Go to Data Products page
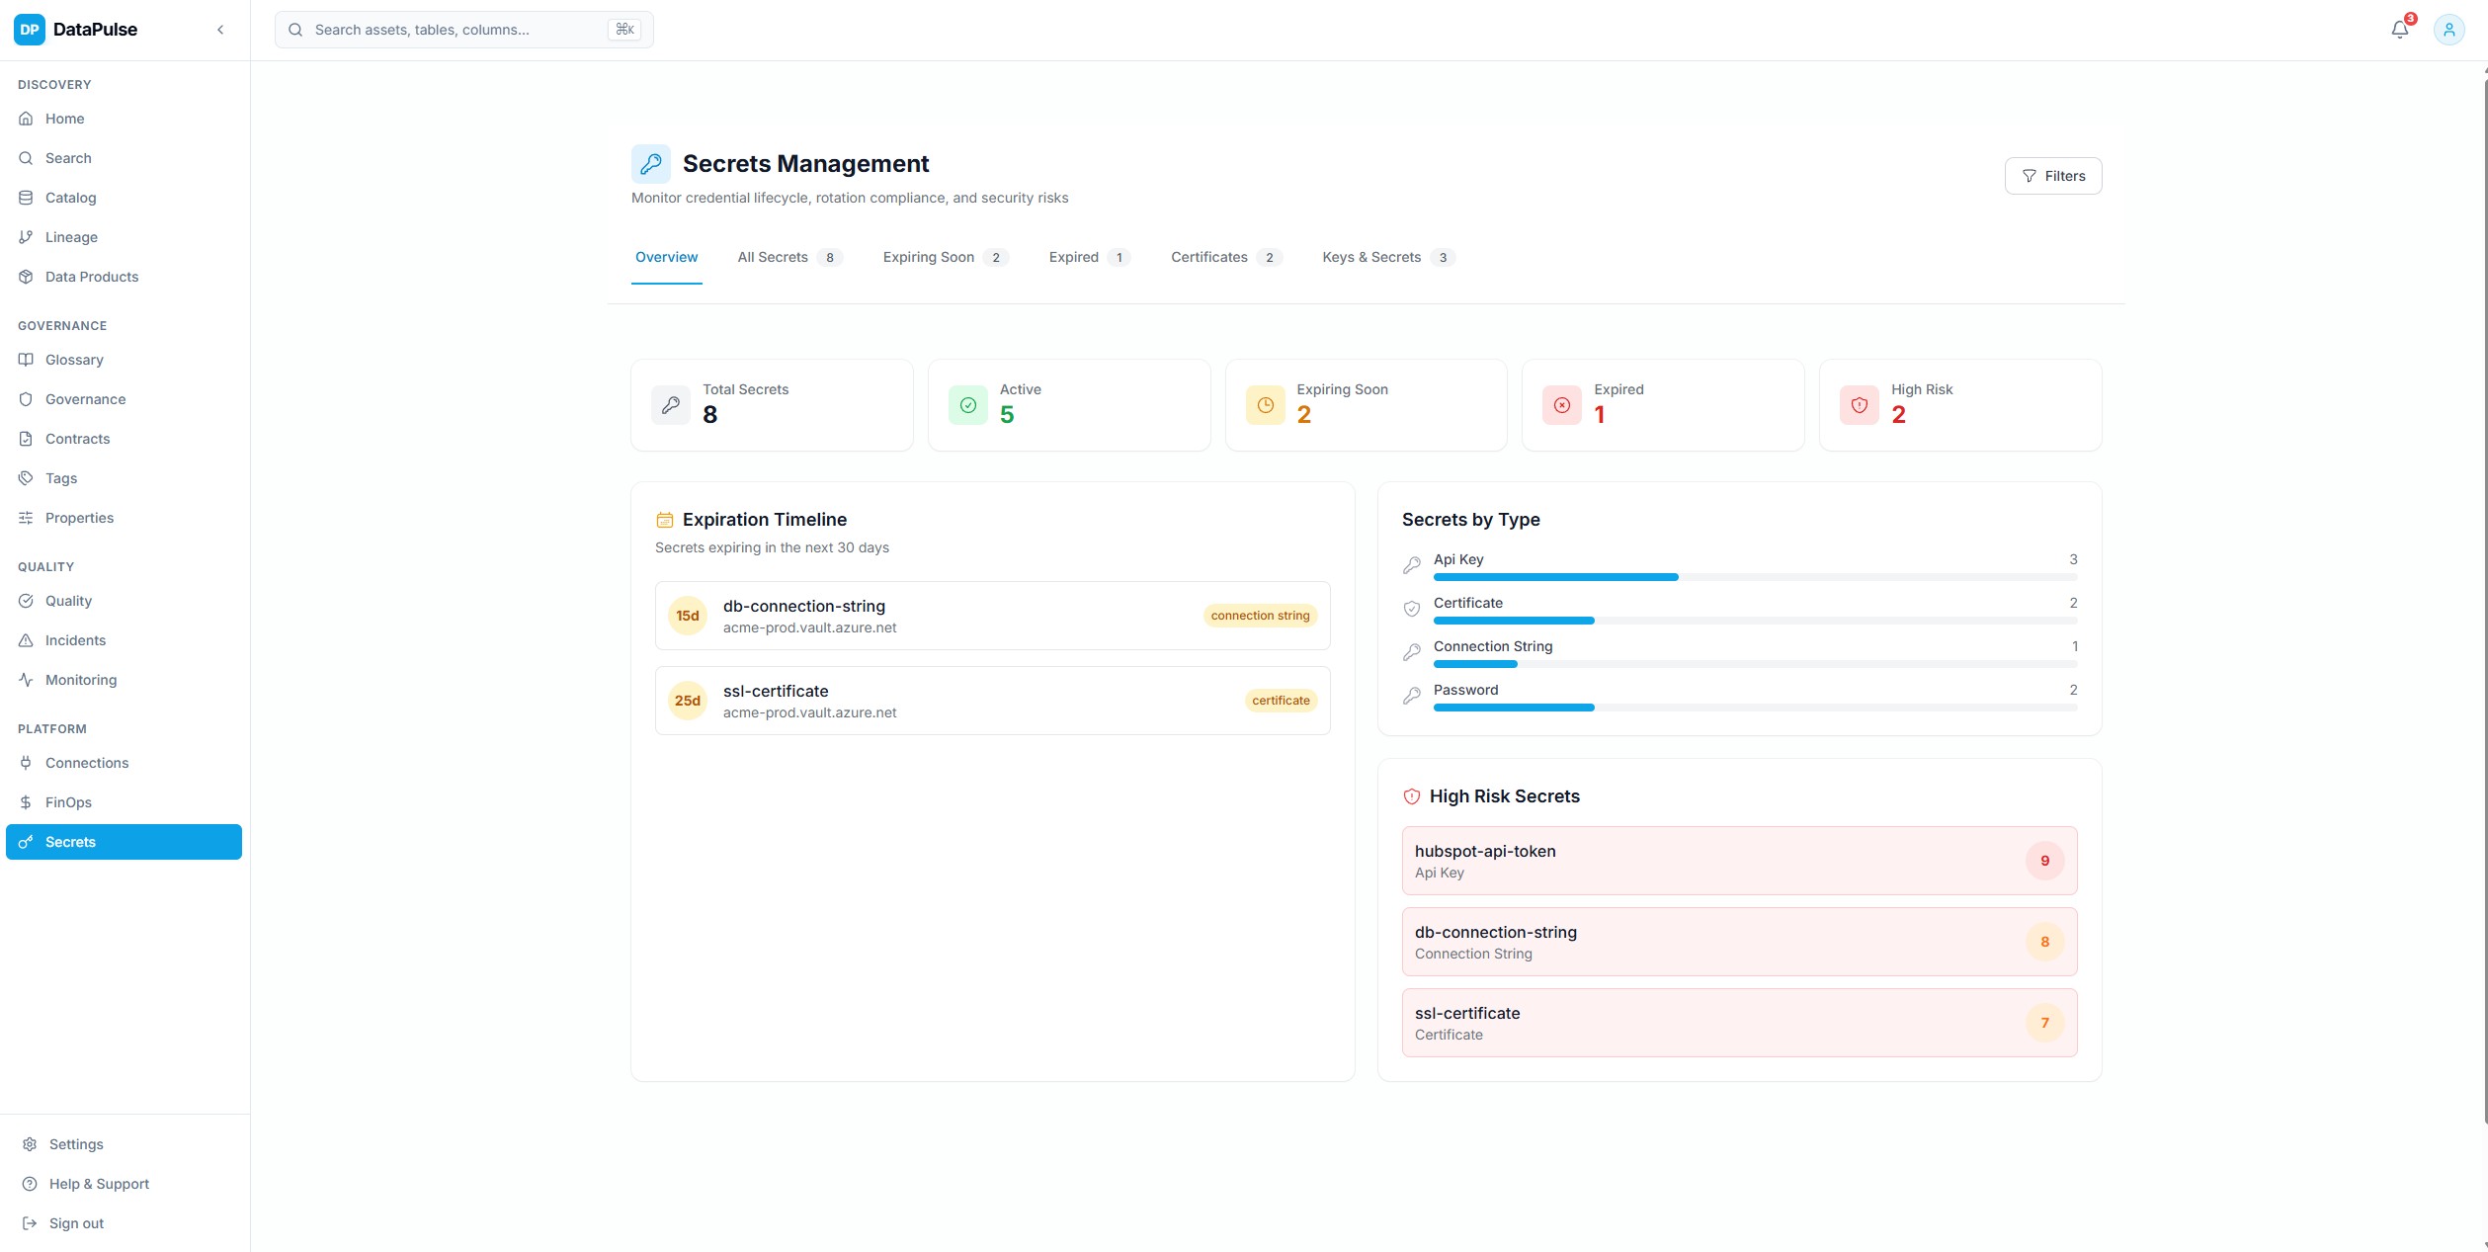 pyautogui.click(x=91, y=277)
